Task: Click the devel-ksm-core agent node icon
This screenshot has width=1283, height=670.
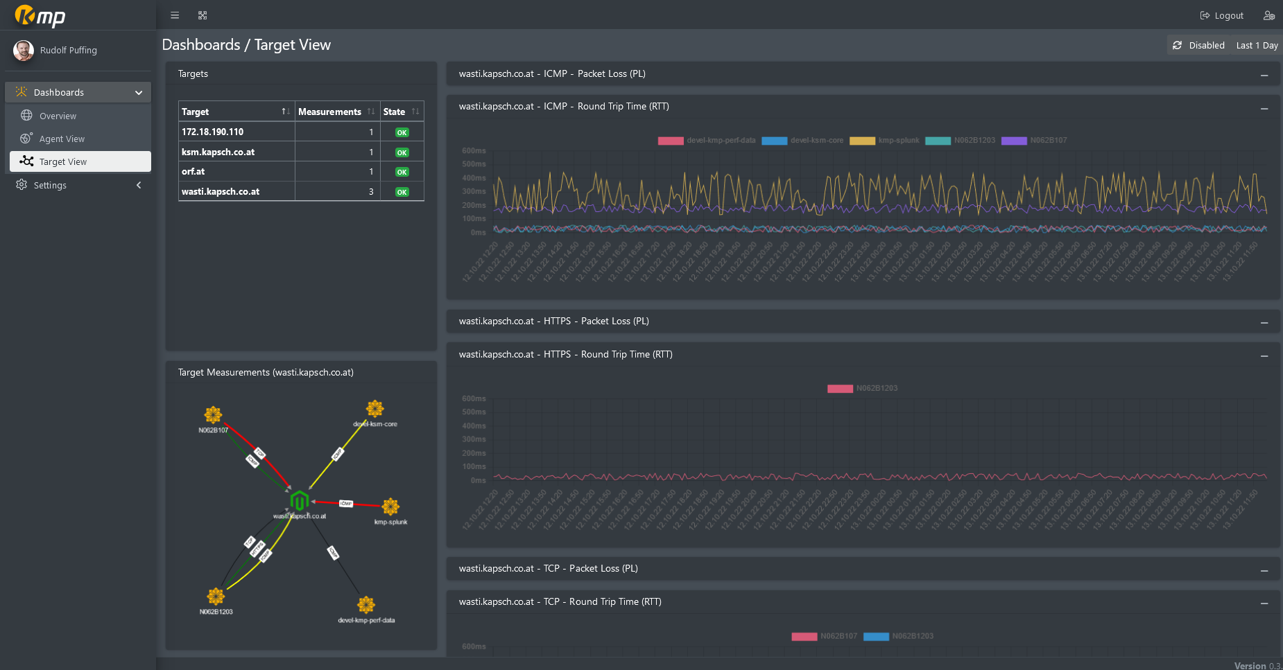Action: [x=375, y=409]
